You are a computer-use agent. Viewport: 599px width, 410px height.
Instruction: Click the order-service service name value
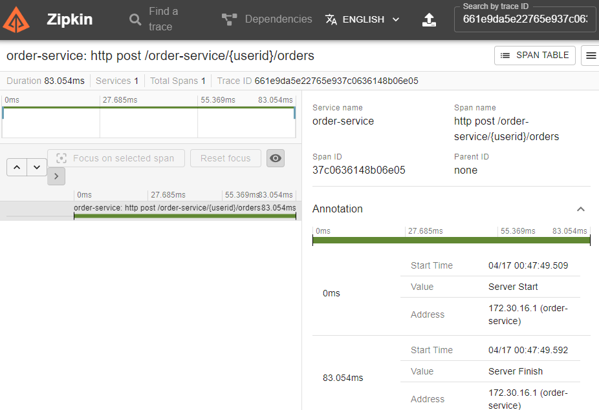(343, 121)
